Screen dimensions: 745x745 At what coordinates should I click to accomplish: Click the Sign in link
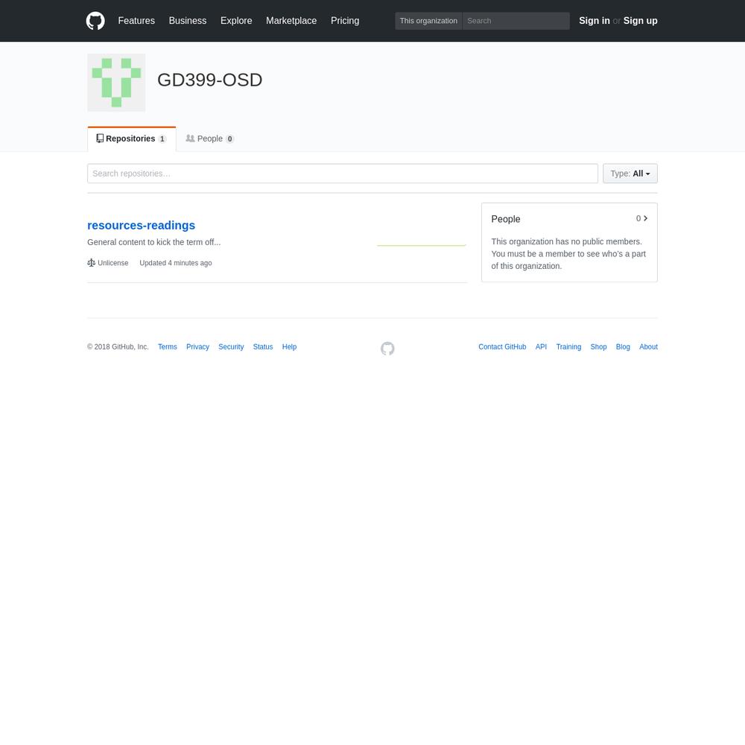594,21
